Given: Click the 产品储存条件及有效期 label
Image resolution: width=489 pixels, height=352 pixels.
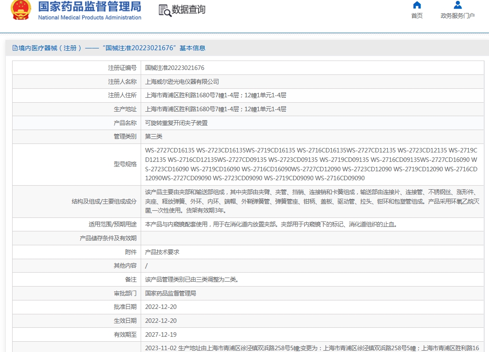Looking at the screenshot, I should (x=108, y=238).
